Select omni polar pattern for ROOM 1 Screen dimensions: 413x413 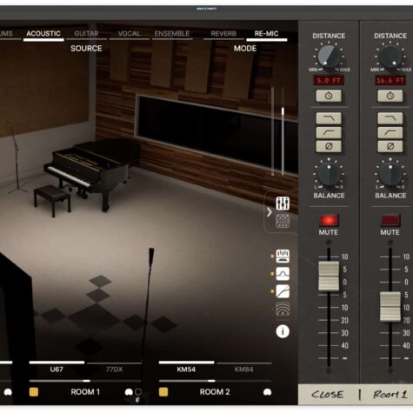pyautogui.click(x=138, y=392)
